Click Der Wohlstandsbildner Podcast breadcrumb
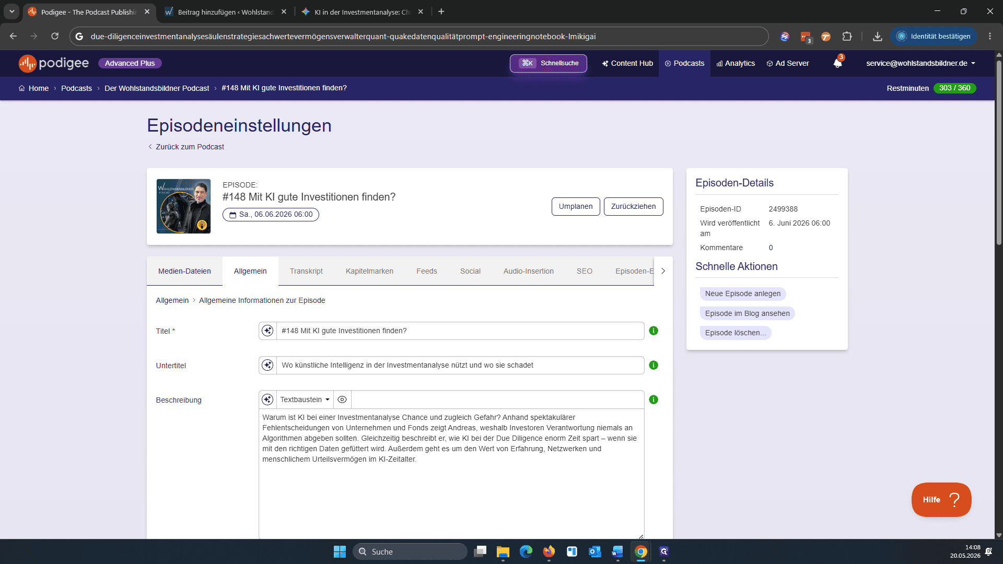 click(x=157, y=88)
